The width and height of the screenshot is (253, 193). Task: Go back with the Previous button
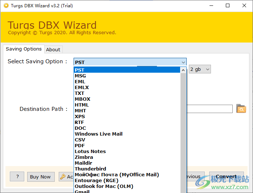tap(196, 177)
